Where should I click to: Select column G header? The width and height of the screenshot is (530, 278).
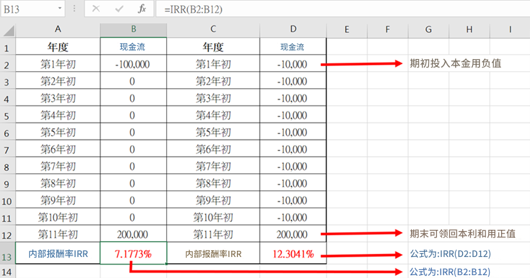(x=429, y=30)
